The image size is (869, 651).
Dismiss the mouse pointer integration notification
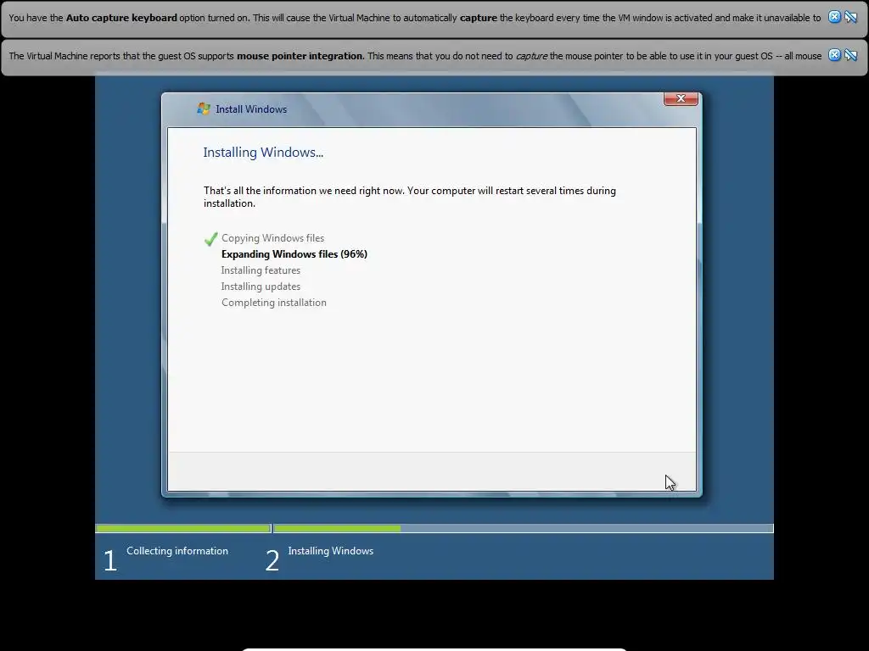click(834, 55)
